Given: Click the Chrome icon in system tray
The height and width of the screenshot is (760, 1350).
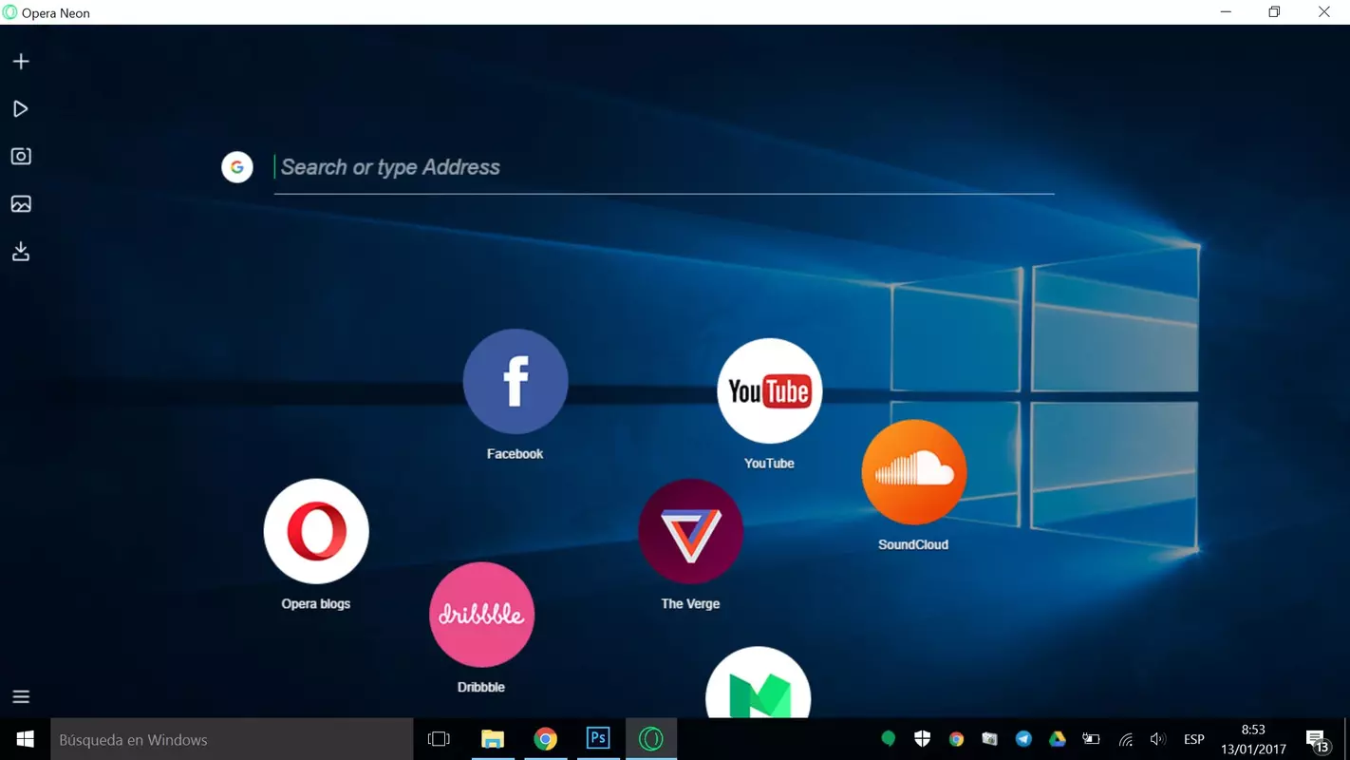Looking at the screenshot, I should point(956,739).
